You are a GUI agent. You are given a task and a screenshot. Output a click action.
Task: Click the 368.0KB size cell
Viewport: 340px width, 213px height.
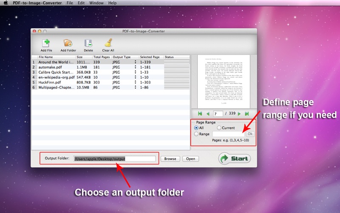pos(83,72)
